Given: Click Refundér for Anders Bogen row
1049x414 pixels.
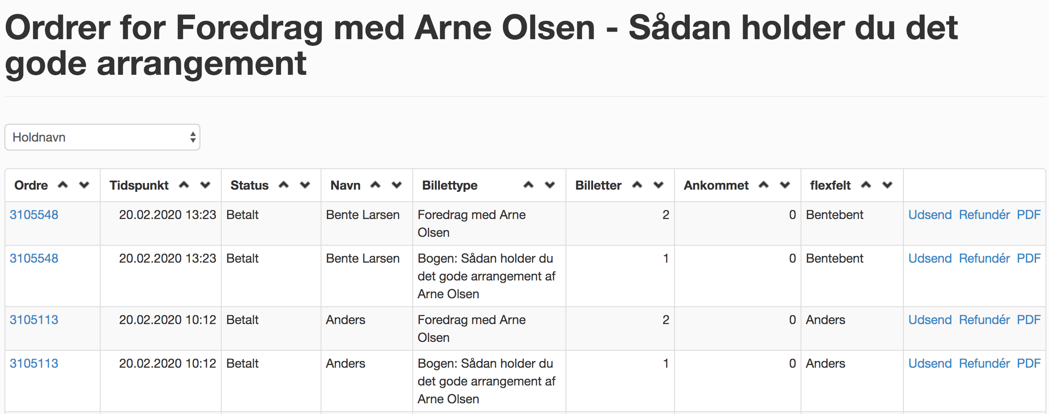Looking at the screenshot, I should click(984, 363).
